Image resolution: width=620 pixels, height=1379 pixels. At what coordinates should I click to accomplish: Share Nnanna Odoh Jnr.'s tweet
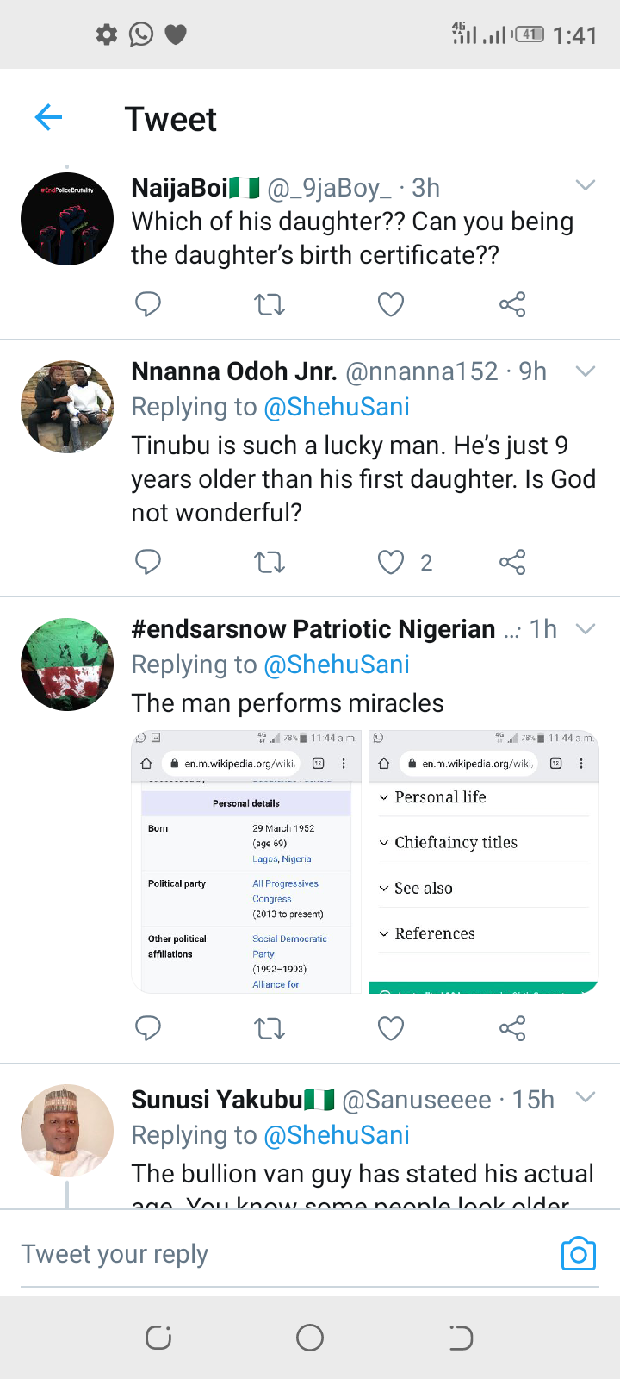(512, 563)
